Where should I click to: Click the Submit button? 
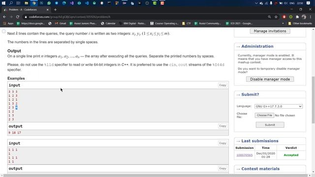pyautogui.click(x=270, y=125)
